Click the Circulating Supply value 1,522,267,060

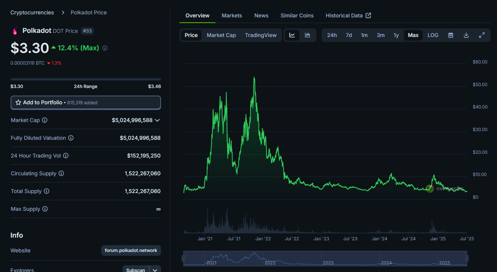click(x=142, y=173)
